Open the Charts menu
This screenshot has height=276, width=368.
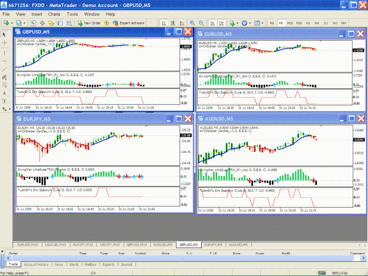(x=54, y=14)
